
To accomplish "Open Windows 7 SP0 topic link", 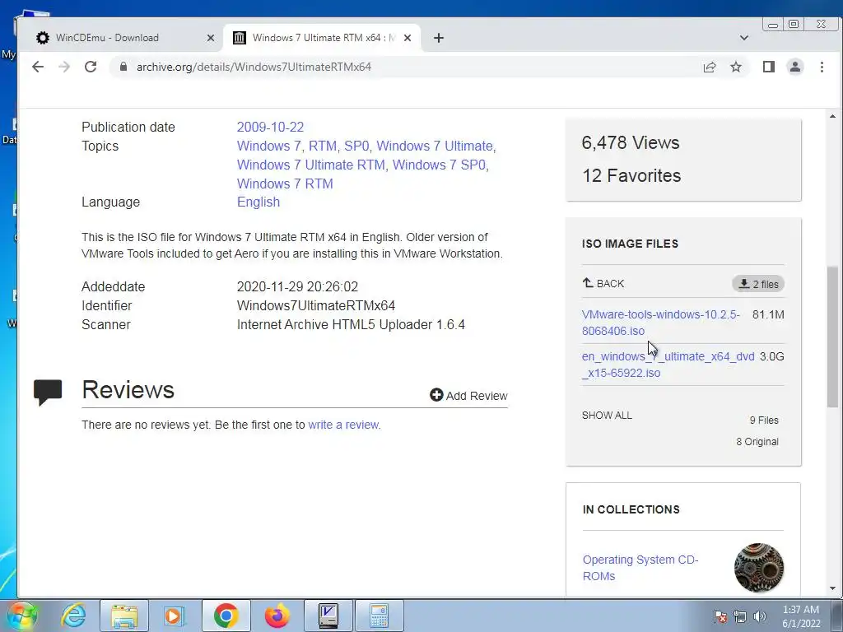I will click(x=439, y=165).
